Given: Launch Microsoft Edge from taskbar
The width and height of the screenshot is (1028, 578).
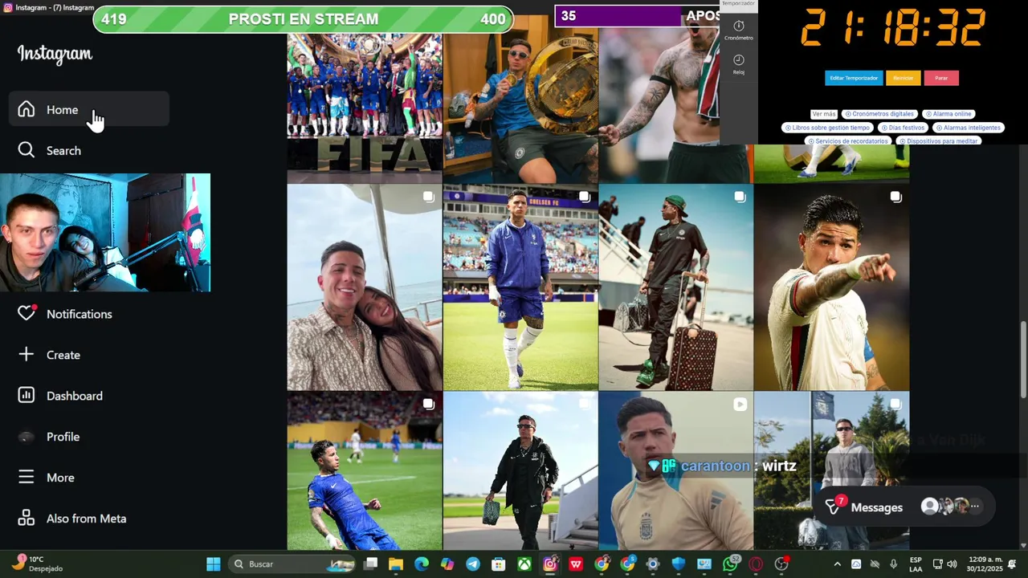Looking at the screenshot, I should [x=421, y=564].
